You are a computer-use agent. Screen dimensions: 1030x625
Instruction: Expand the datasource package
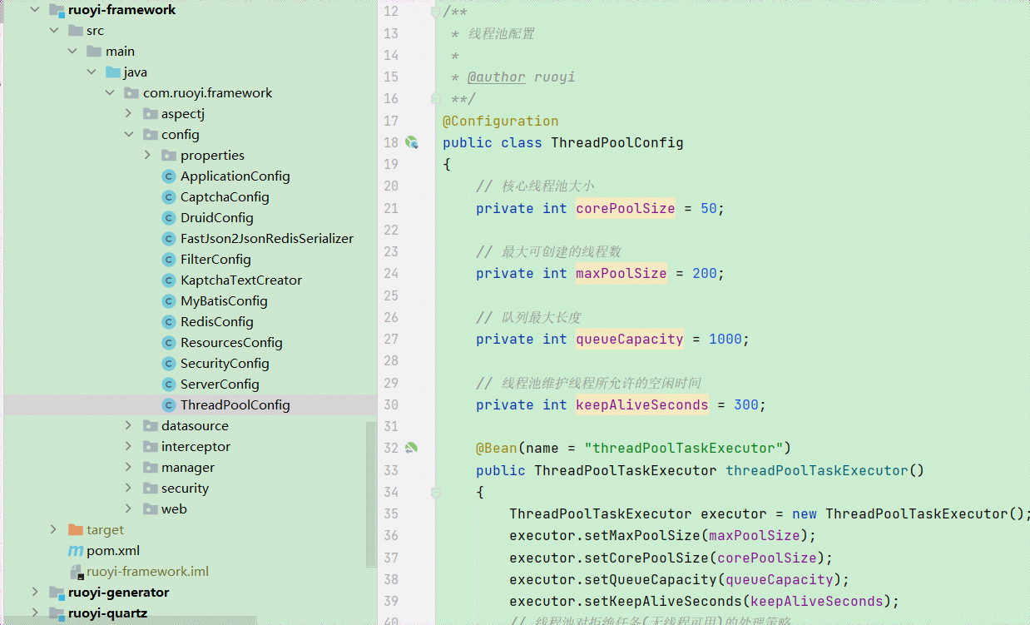click(x=129, y=426)
